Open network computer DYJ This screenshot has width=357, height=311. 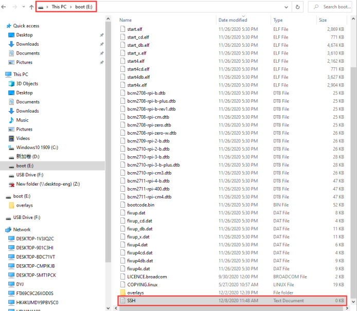coord(20,284)
